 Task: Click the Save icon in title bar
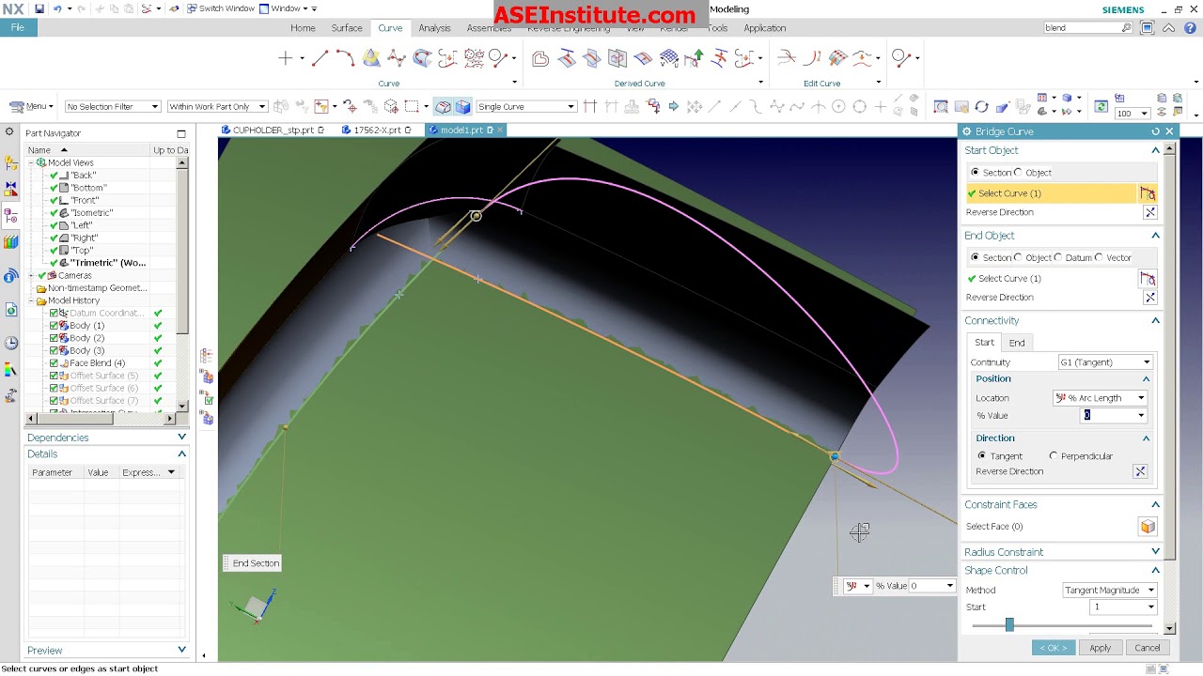39,8
